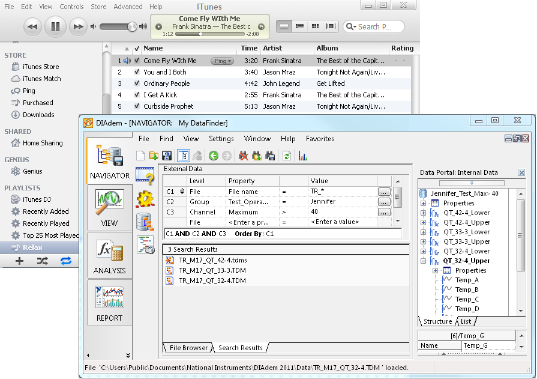Open TR_M17_QT_33-3.TDM search result
The height and width of the screenshot is (379, 537).
[212, 270]
